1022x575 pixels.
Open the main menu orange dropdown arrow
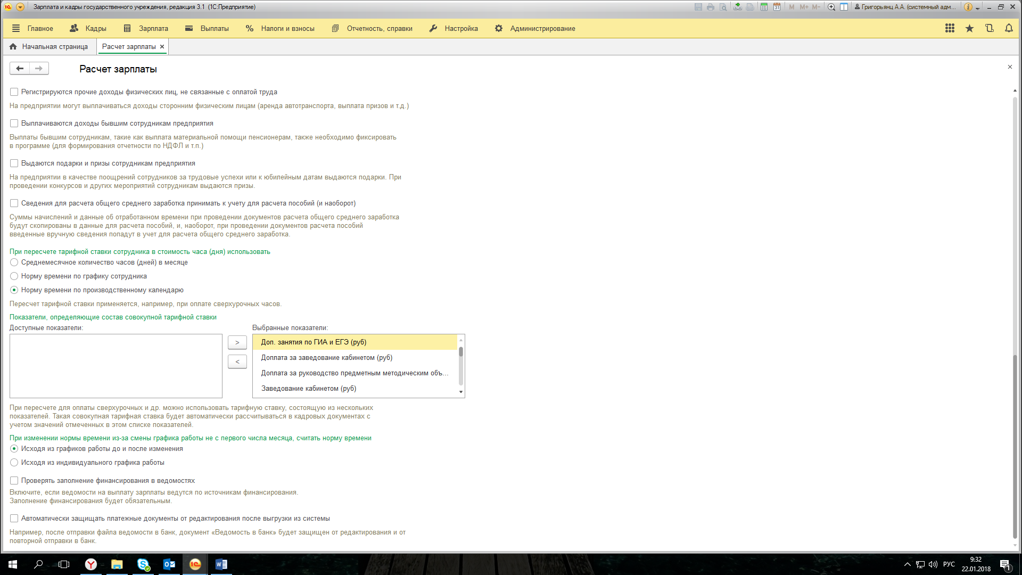pyautogui.click(x=20, y=7)
